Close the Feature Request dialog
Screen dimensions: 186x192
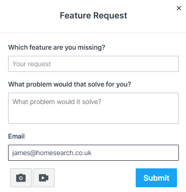[179, 8]
